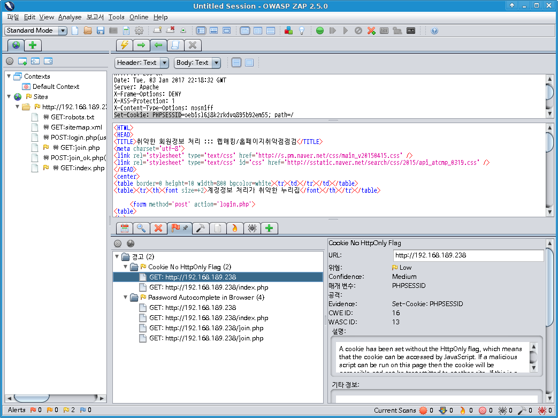Open the help question mark icon

point(434,31)
